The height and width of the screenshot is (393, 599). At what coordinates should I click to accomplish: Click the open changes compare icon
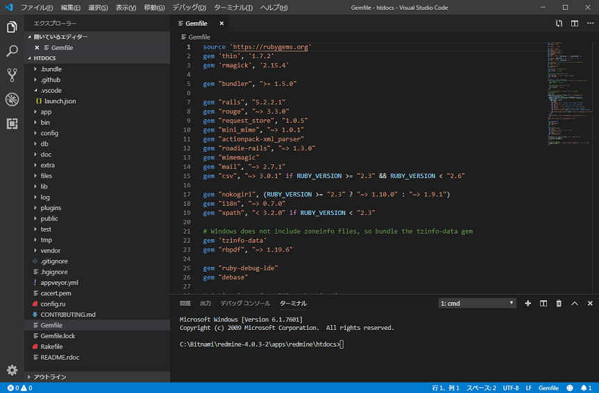[x=559, y=24]
